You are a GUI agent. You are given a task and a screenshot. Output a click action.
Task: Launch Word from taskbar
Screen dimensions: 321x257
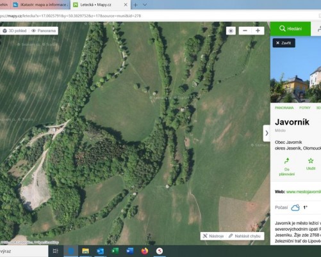click(130, 251)
